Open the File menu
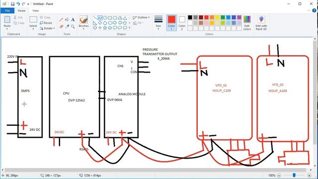The width and height of the screenshot is (318, 179). point(7,10)
